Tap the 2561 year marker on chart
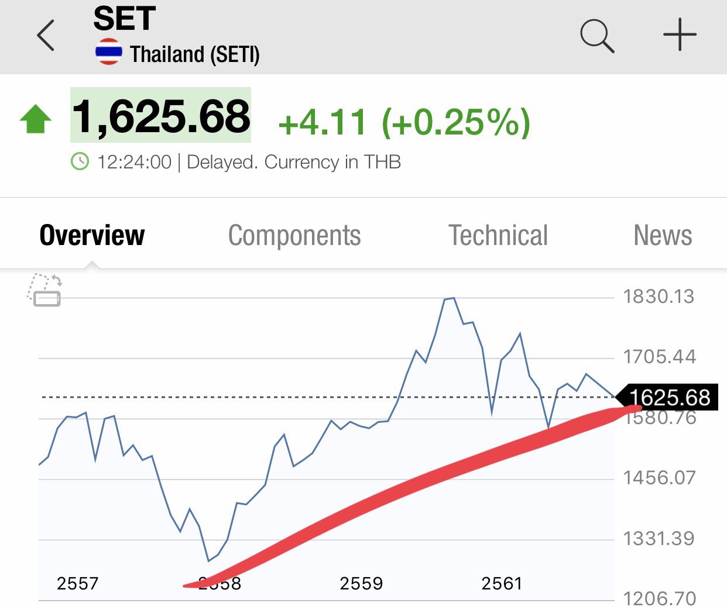Screen dimensions: 727x607 (502, 583)
